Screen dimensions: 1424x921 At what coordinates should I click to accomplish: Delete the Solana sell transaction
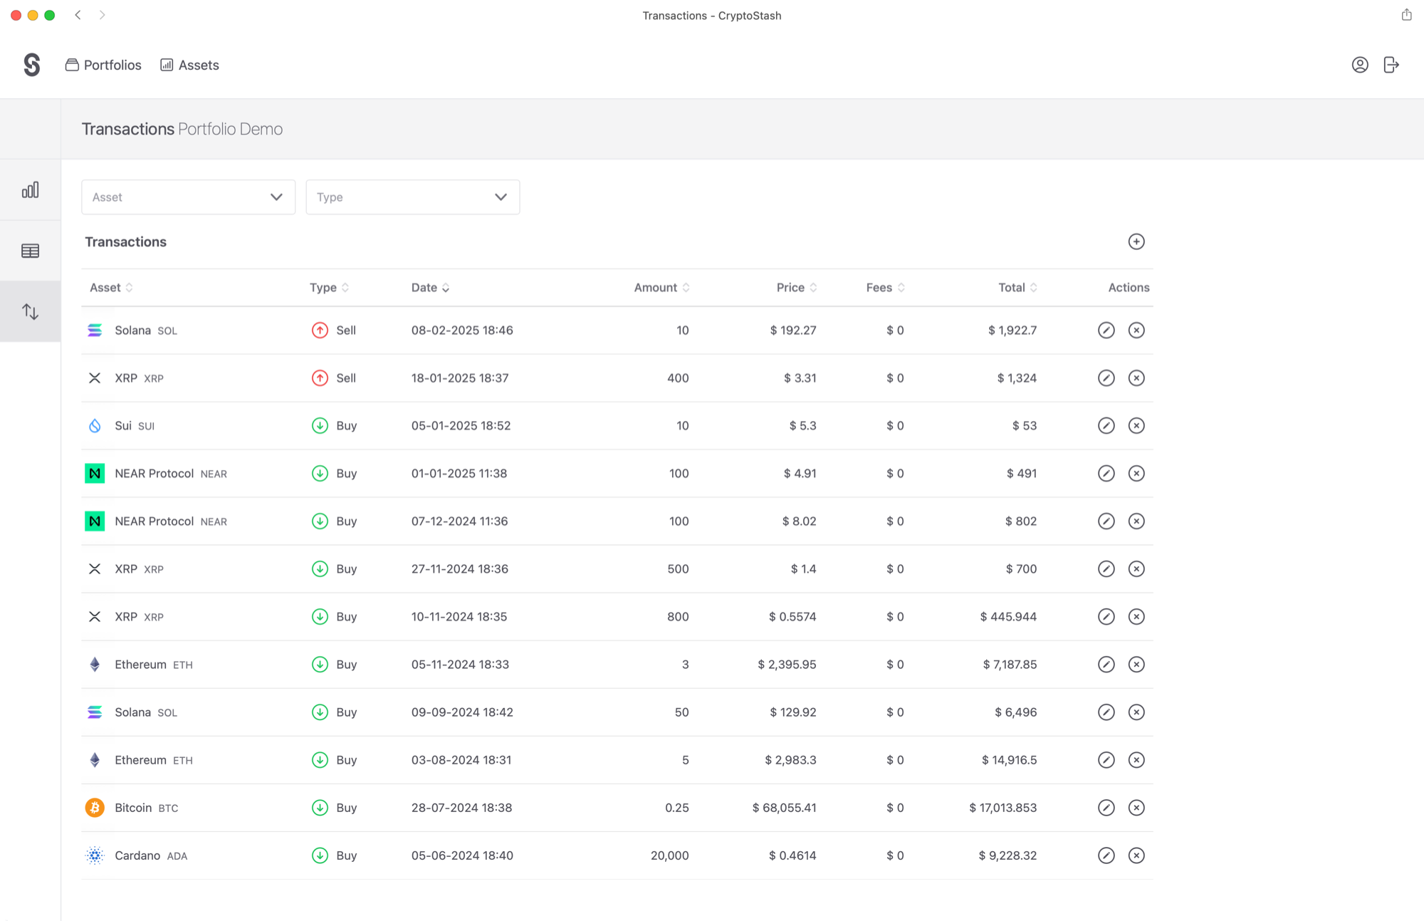tap(1137, 330)
